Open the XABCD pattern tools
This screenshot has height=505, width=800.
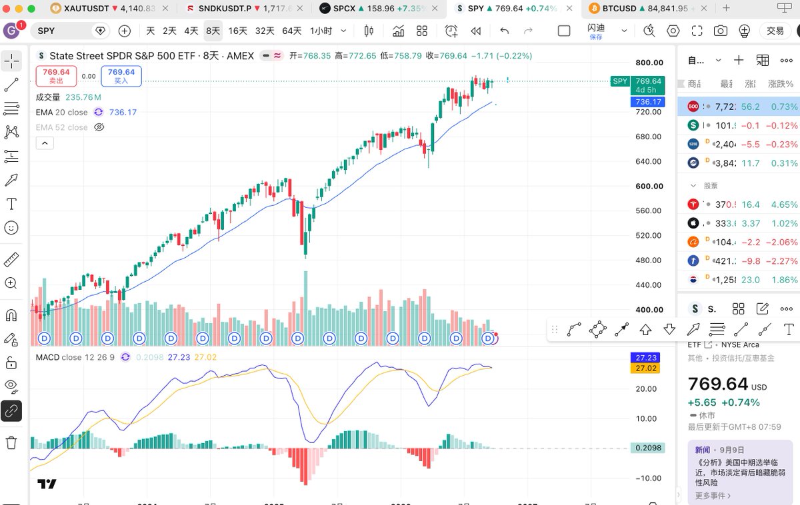pyautogui.click(x=11, y=132)
